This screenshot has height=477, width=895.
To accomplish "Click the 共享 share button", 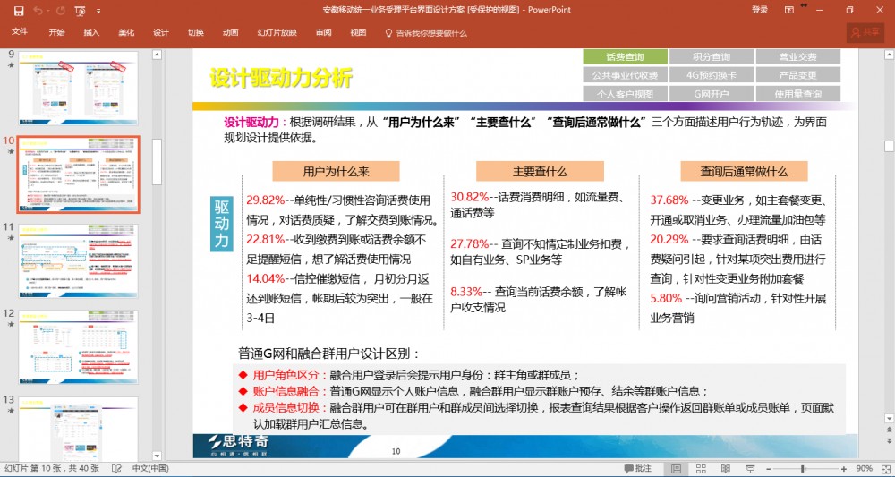I will pyautogui.click(x=865, y=32).
